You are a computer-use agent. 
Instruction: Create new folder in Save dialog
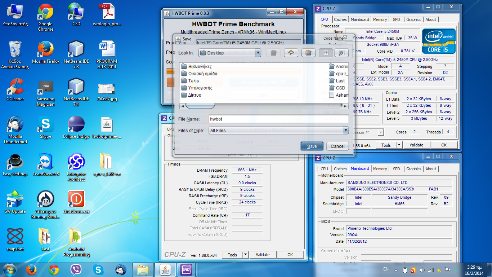click(308, 53)
